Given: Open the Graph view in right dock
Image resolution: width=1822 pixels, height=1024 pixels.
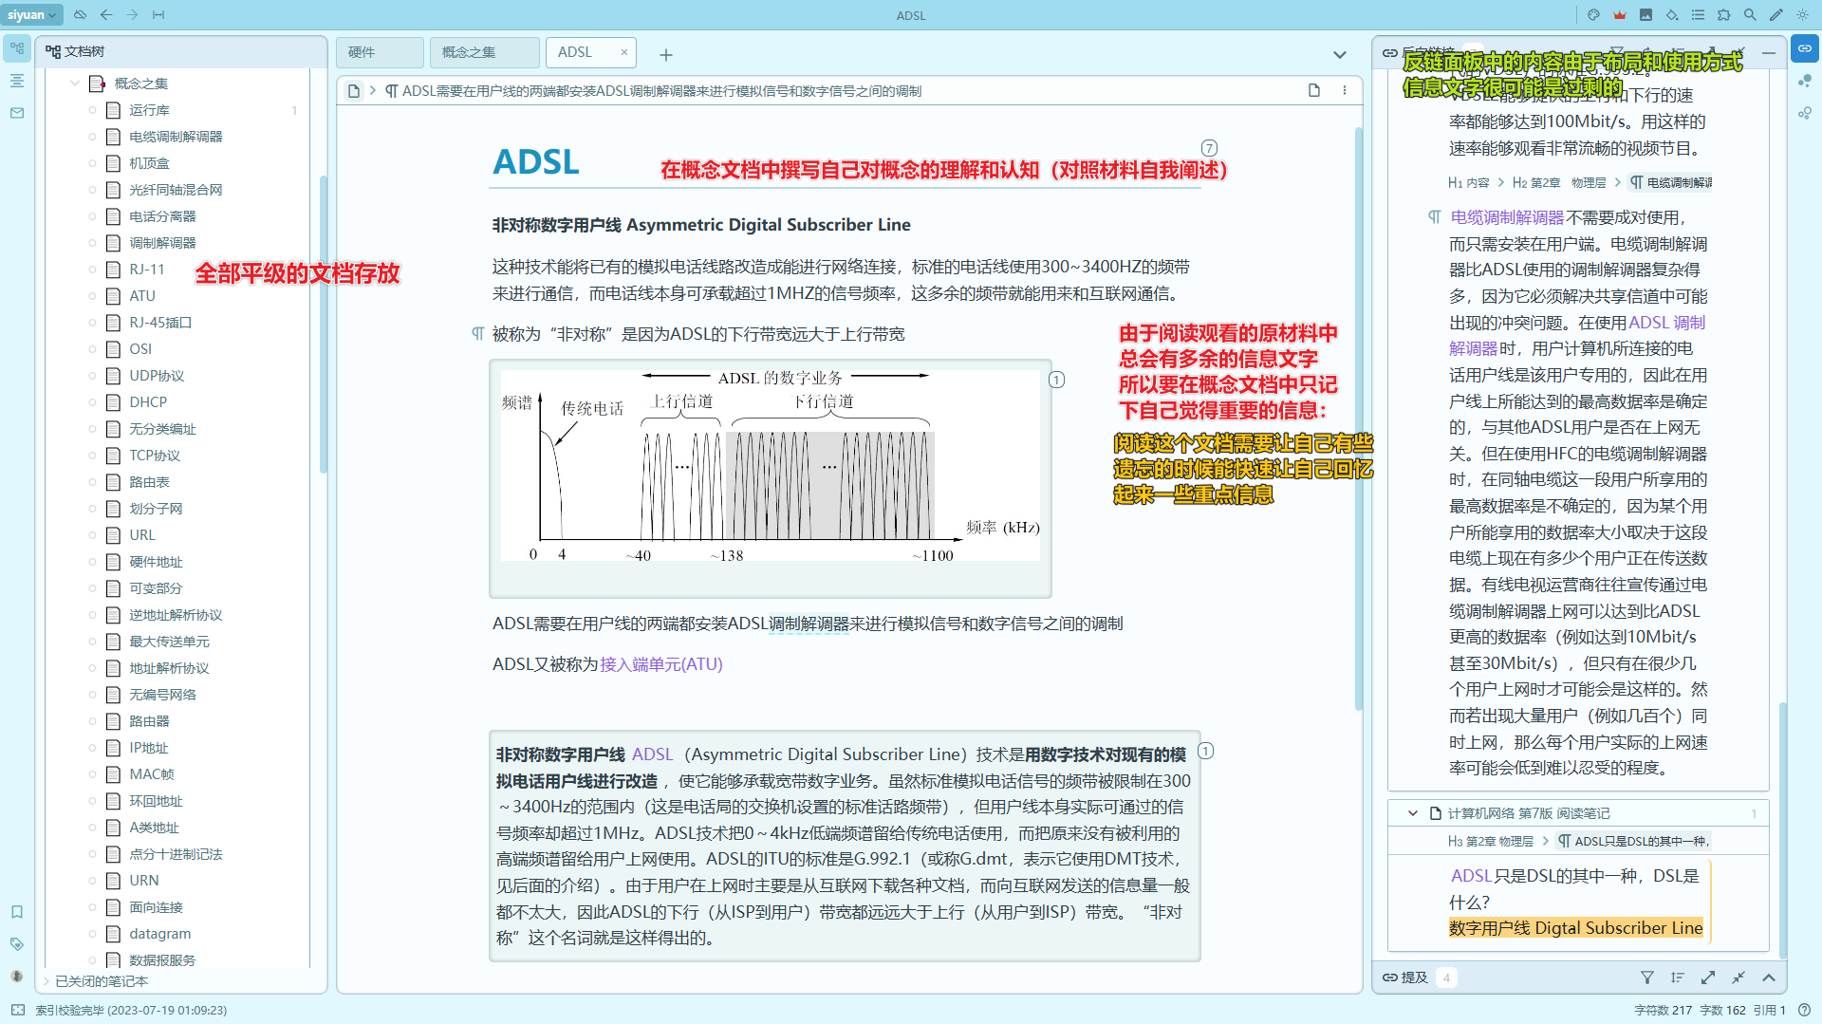Looking at the screenshot, I should coord(1804,82).
